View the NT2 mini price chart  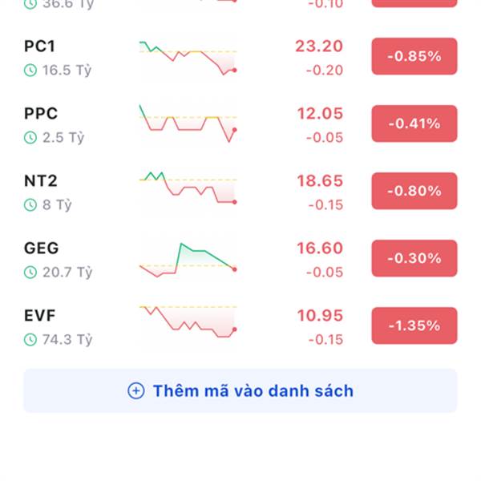[188, 188]
